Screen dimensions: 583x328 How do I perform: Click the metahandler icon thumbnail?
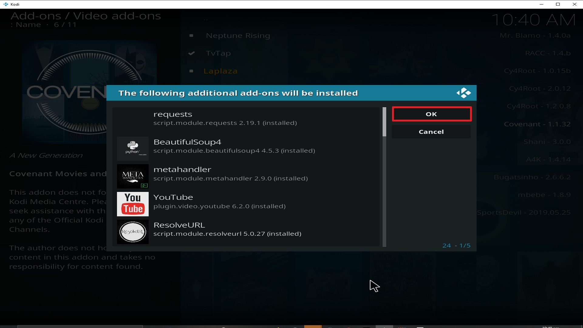133,176
